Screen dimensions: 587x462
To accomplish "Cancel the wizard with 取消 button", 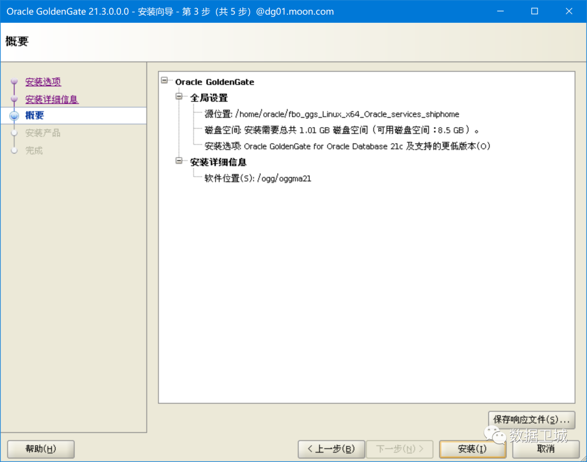I will [x=546, y=449].
